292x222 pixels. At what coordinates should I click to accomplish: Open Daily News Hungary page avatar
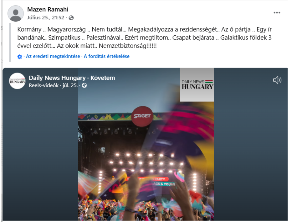pyautogui.click(x=17, y=81)
